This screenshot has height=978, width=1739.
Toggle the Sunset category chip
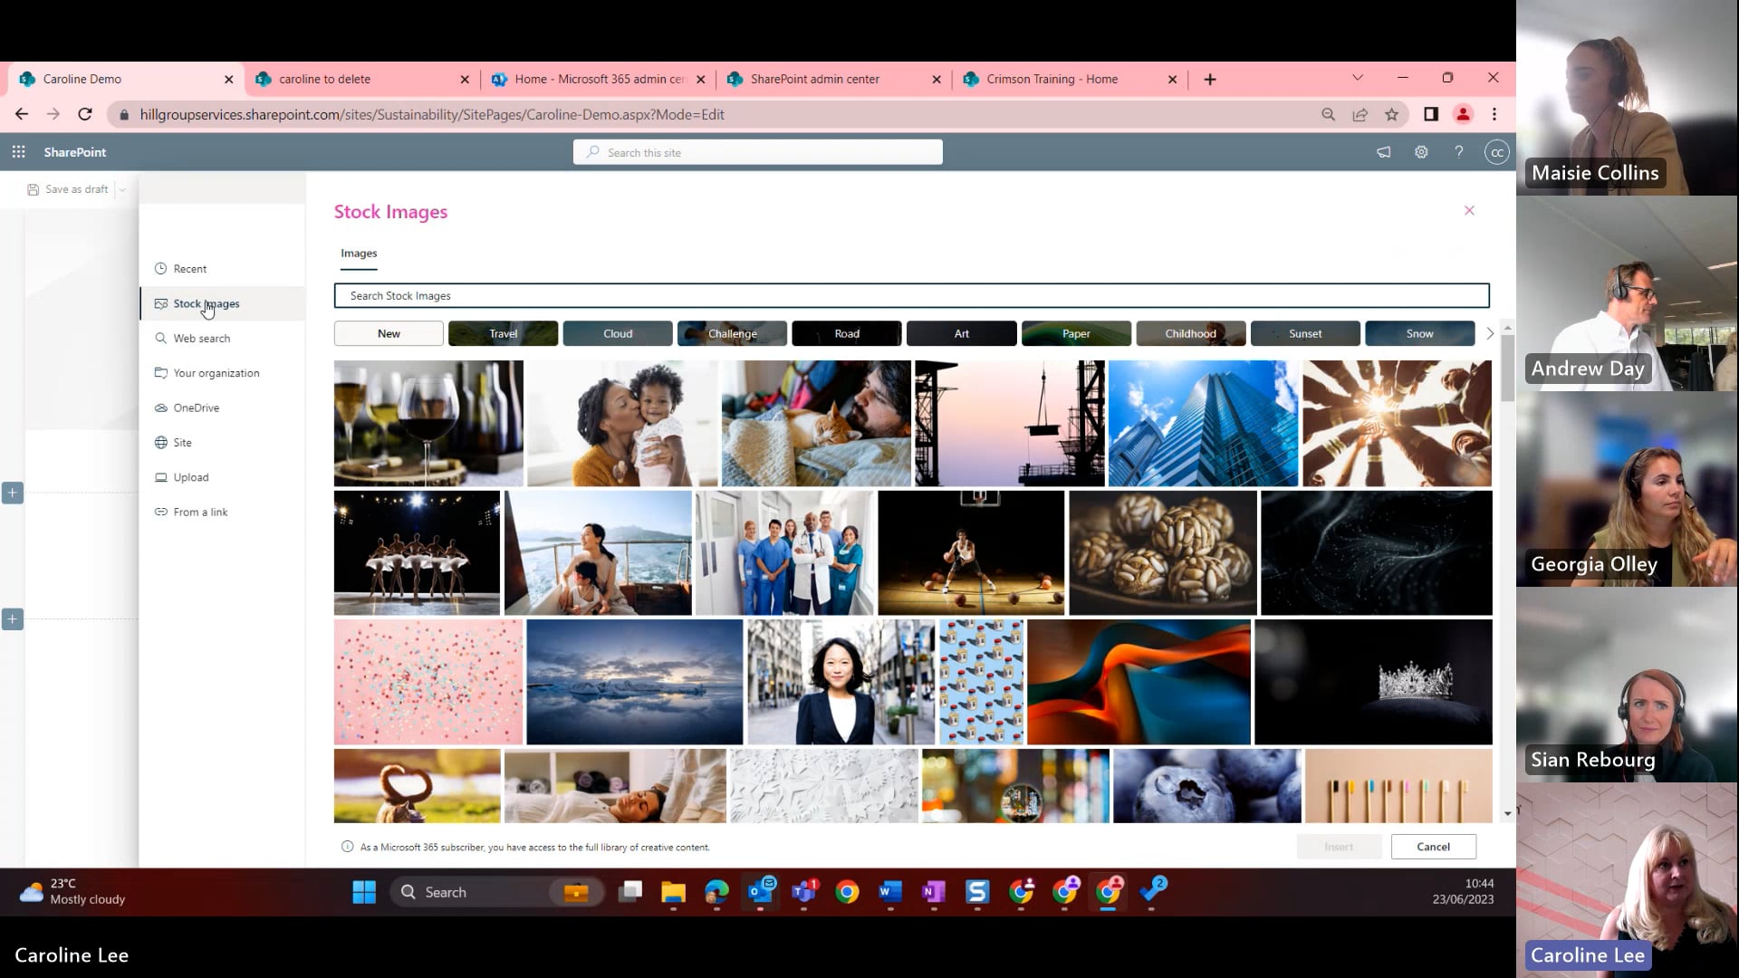tap(1304, 333)
